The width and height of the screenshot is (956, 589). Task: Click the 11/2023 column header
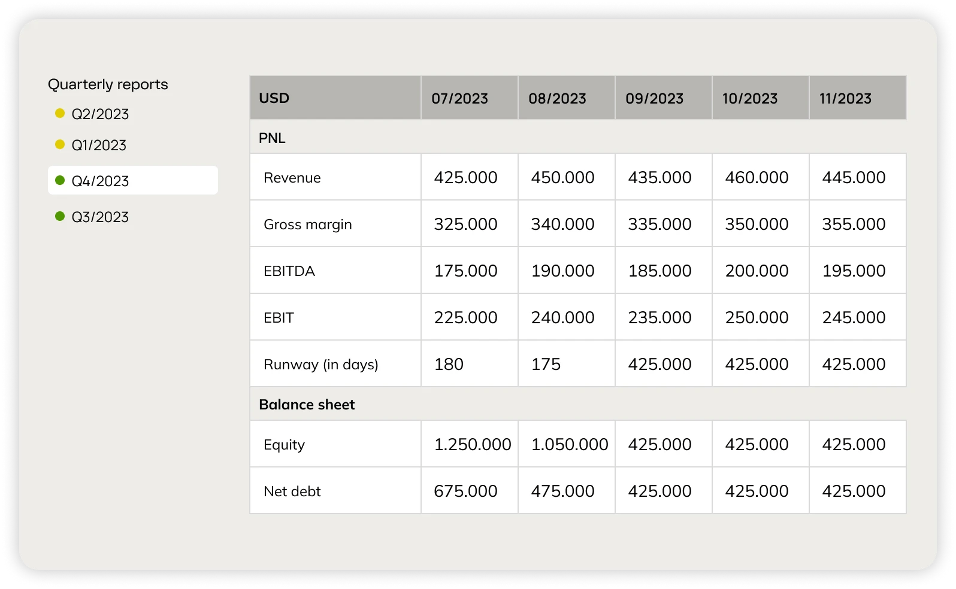click(845, 99)
